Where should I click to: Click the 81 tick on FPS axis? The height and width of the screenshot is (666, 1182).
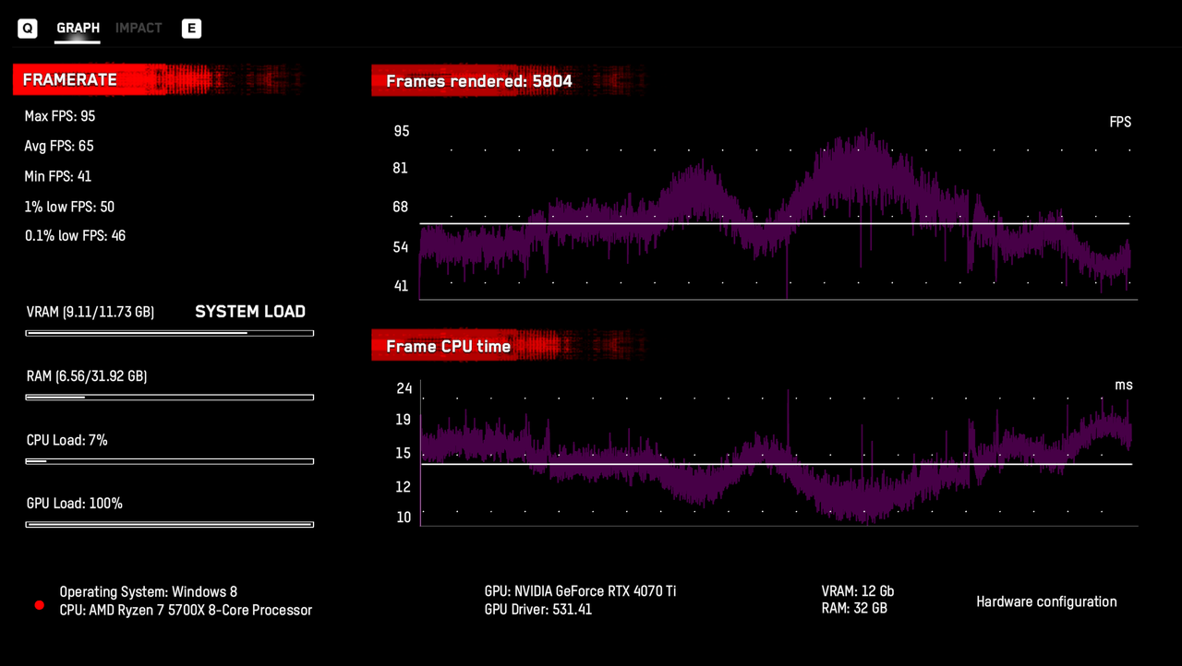[400, 168]
